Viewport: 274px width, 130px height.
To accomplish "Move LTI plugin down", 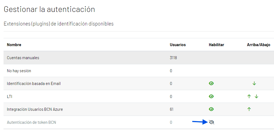I will coord(256,96).
